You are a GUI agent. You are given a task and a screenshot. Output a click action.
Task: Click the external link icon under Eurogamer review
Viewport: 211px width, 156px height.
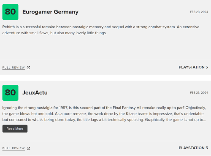pyautogui.click(x=28, y=67)
